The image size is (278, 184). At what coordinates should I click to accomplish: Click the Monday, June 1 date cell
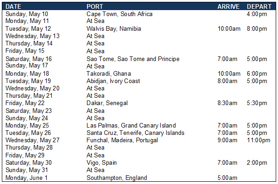point(26,178)
